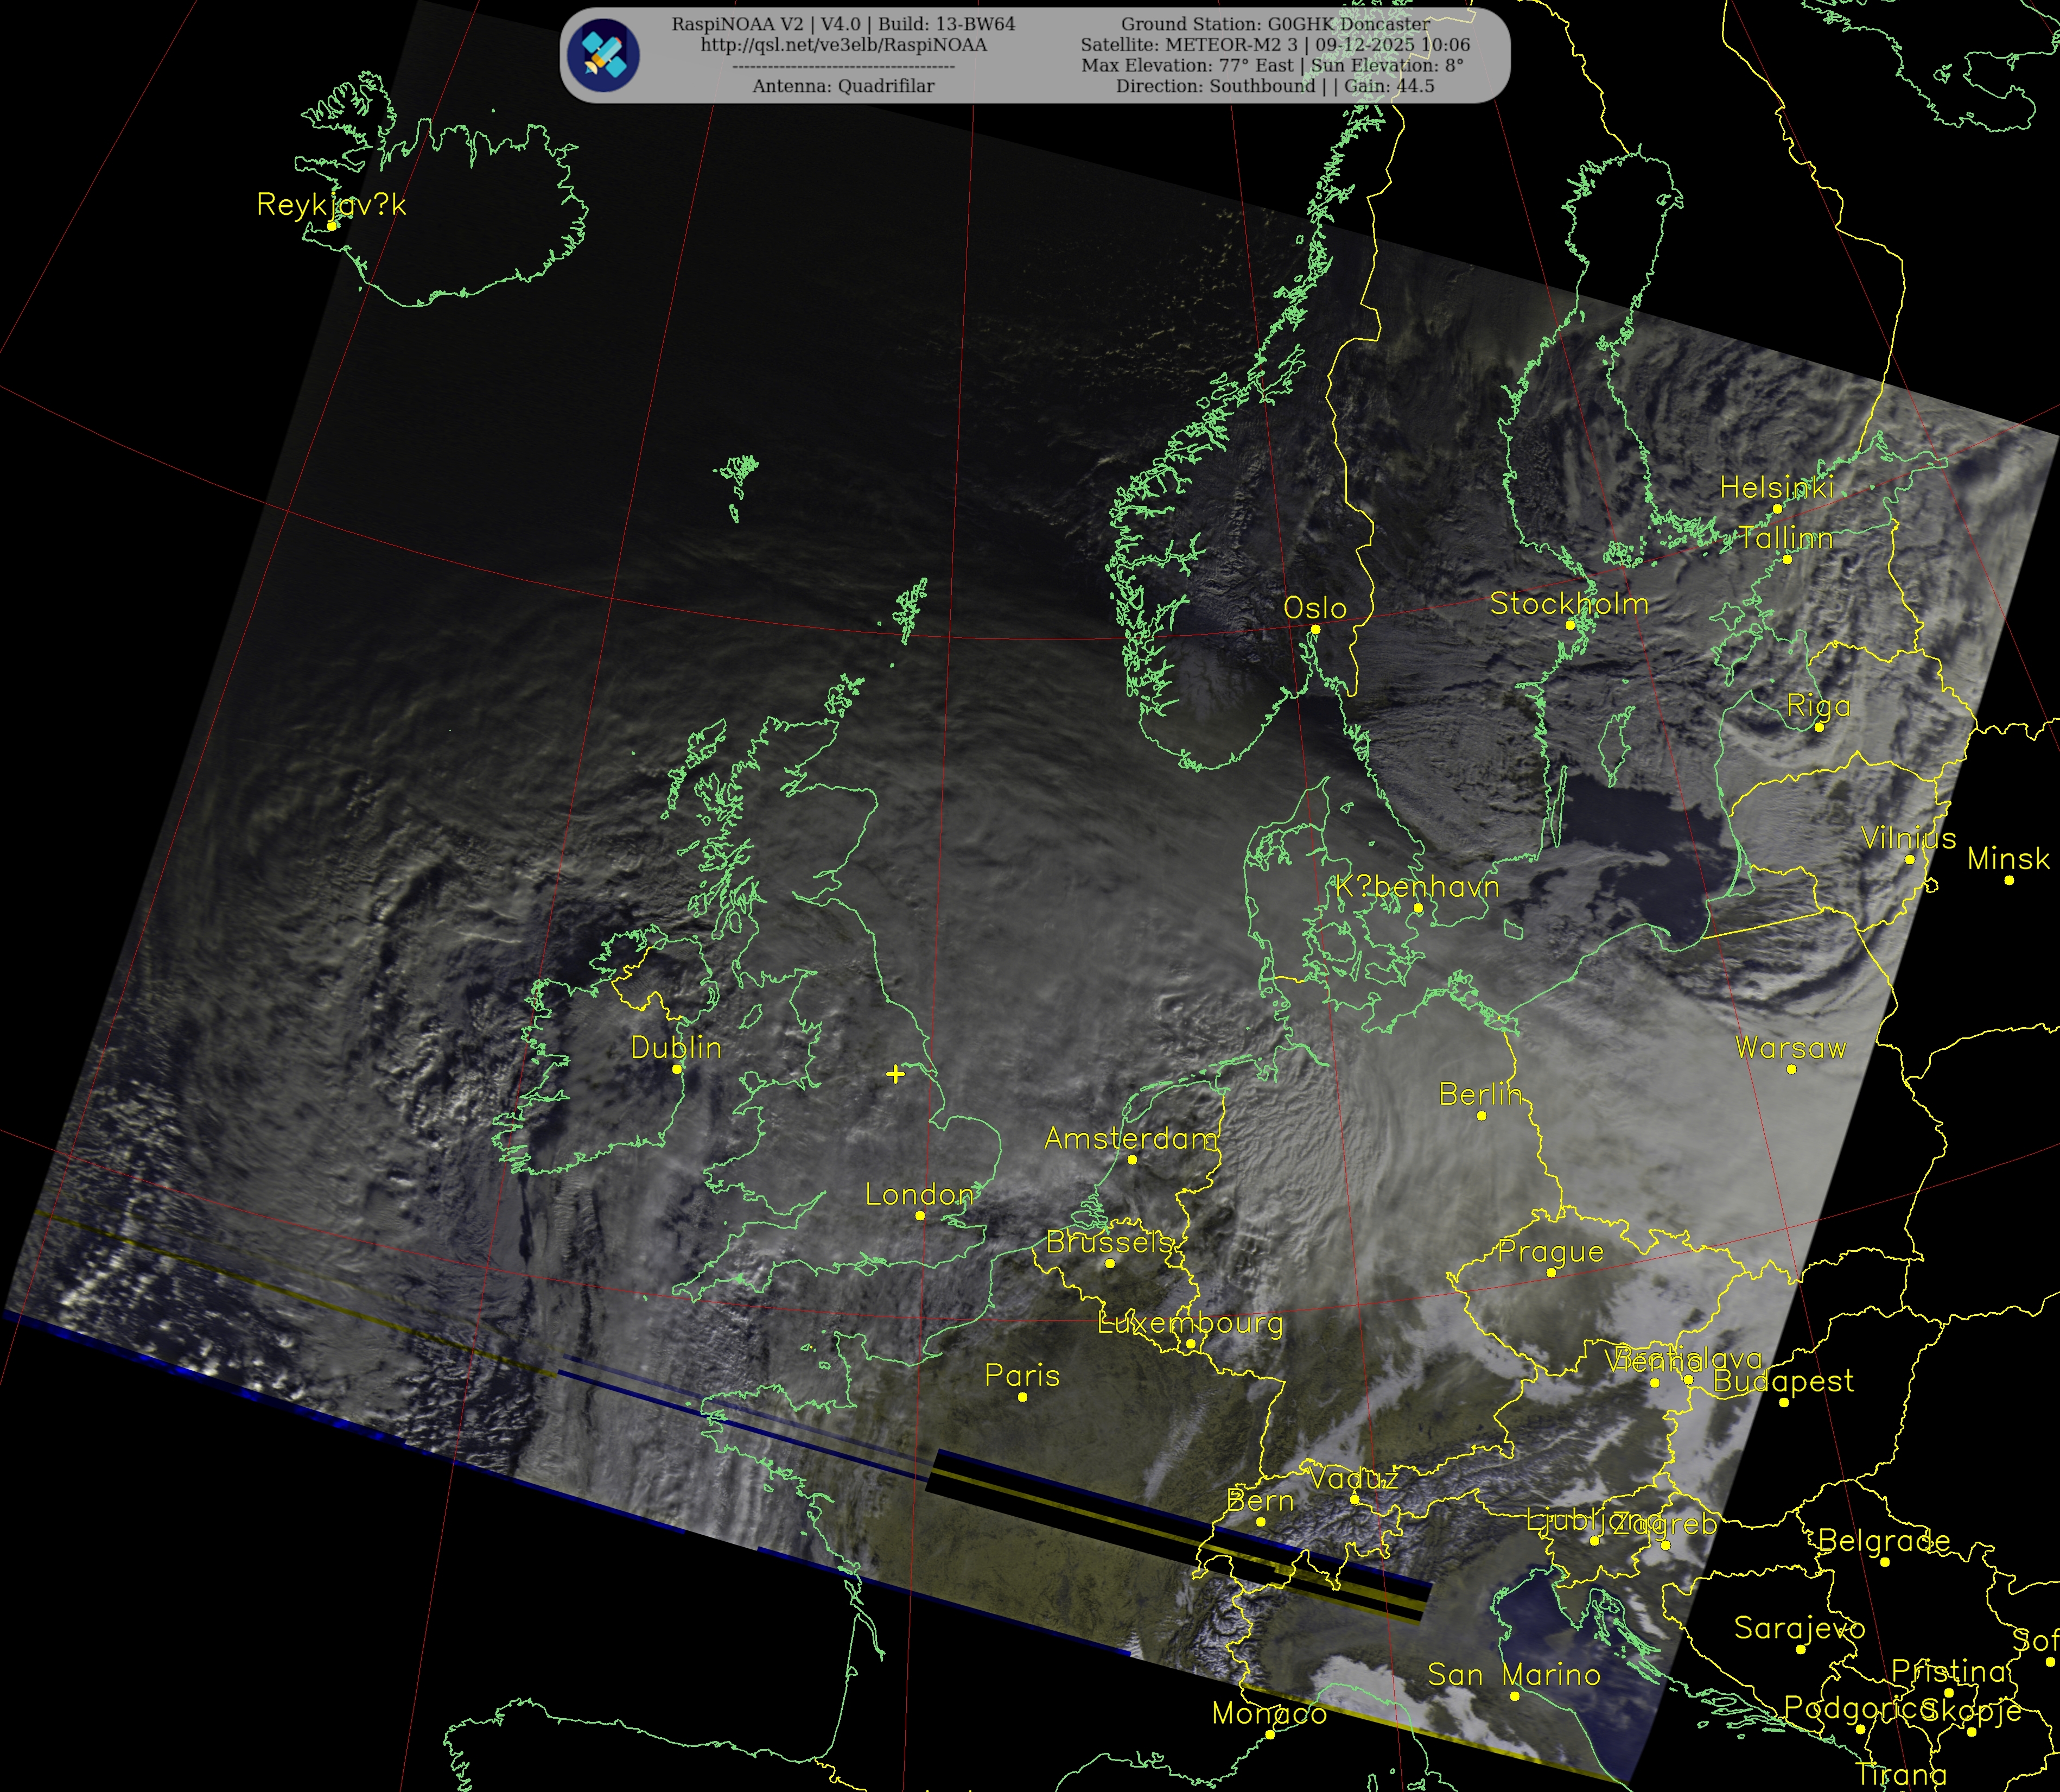
Task: Click the Brussels city label
Action: pyautogui.click(x=1109, y=1242)
